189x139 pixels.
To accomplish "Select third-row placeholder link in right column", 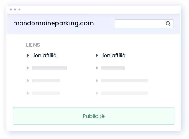I will coord(124,81).
